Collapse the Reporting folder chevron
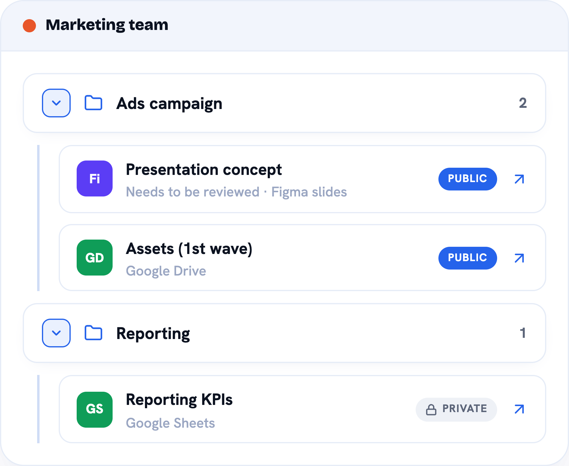 click(x=56, y=333)
